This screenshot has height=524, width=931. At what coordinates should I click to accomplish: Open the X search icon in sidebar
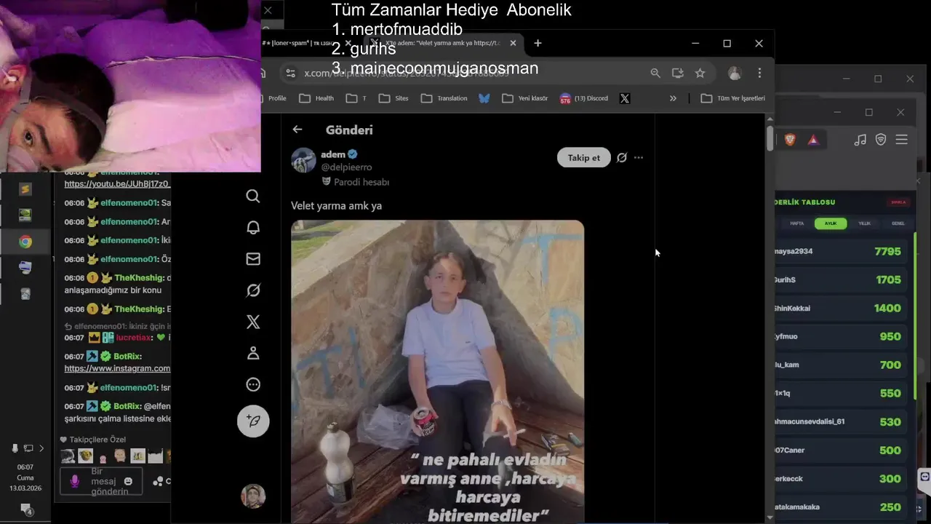click(253, 196)
